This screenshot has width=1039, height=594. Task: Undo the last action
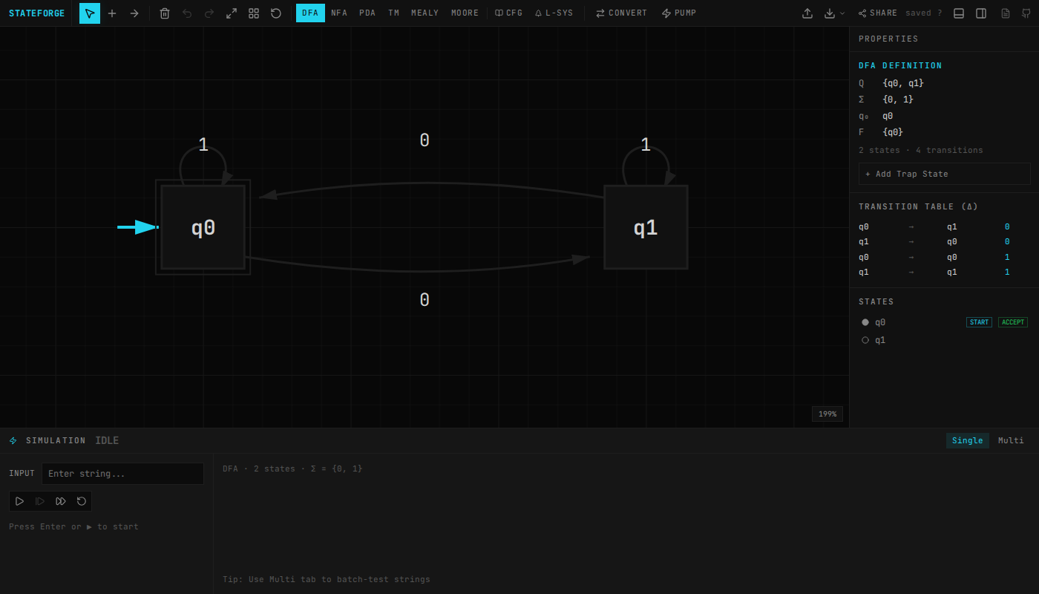(x=187, y=13)
